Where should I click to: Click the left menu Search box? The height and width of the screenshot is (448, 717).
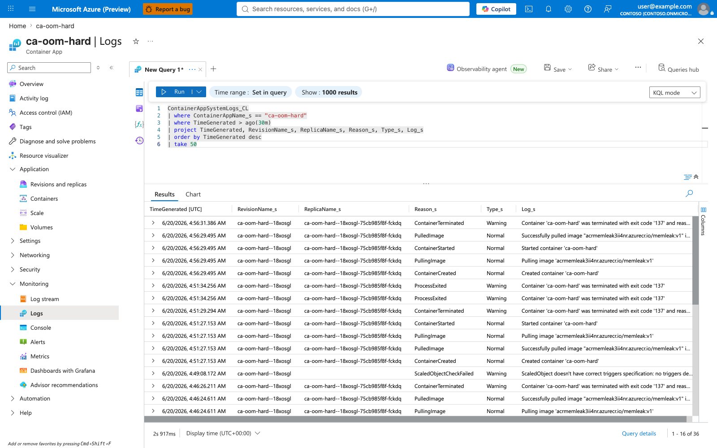(49, 68)
